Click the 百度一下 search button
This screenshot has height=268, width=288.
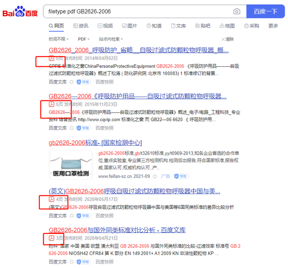pos(265,12)
